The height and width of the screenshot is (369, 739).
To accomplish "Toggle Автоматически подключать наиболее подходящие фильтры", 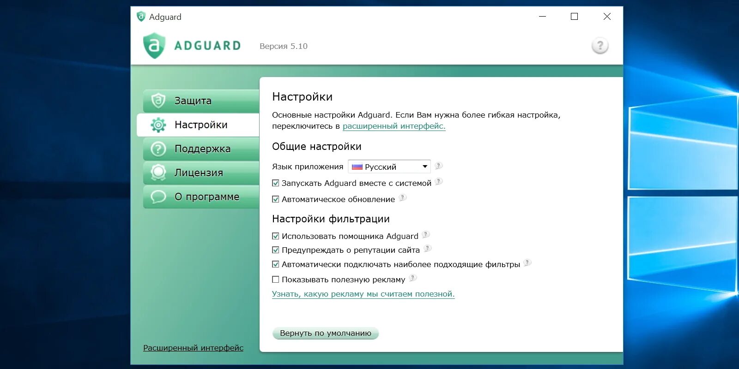I will coord(276,264).
